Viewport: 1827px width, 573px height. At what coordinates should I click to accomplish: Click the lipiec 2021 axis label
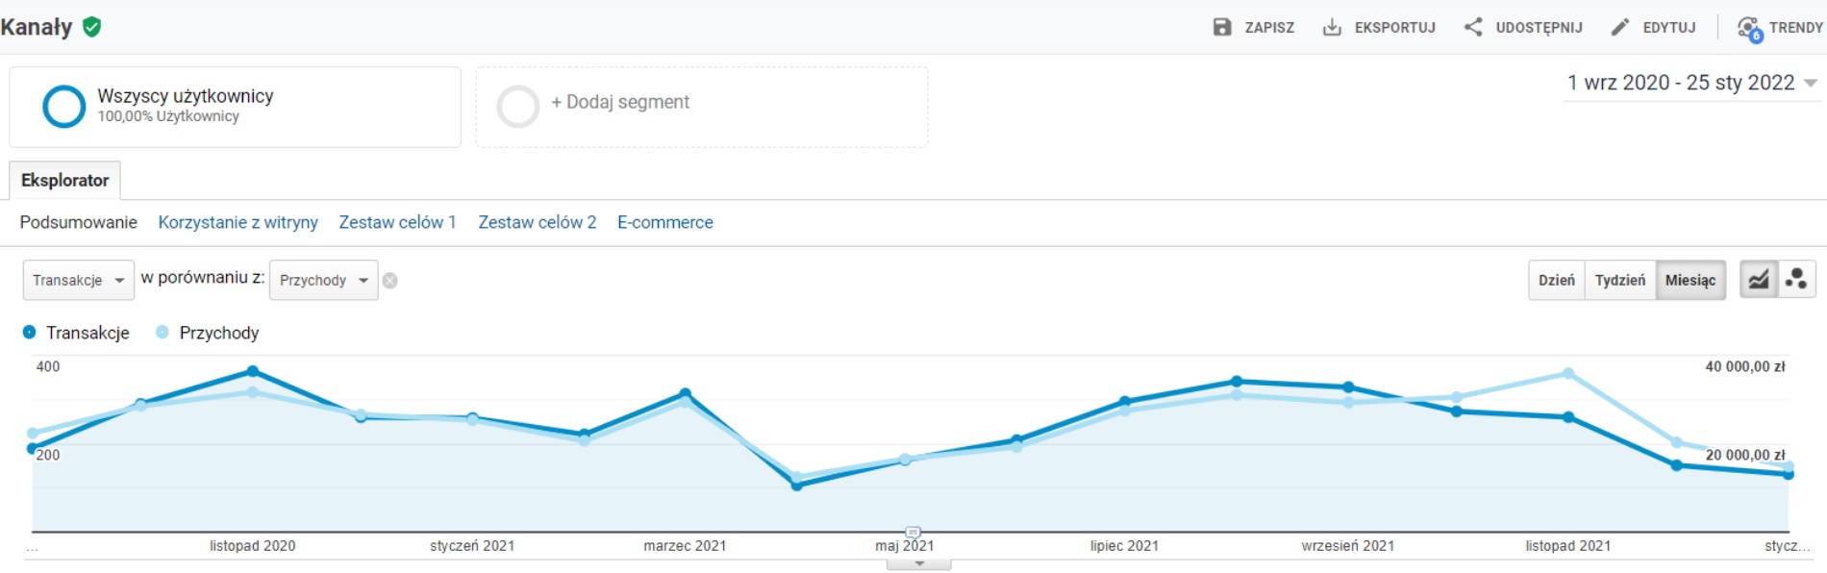1124,546
